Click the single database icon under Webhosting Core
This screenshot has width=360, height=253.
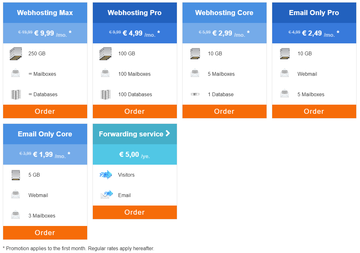click(x=195, y=94)
